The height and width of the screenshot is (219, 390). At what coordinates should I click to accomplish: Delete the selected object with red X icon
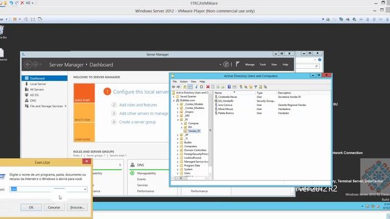[208, 87]
